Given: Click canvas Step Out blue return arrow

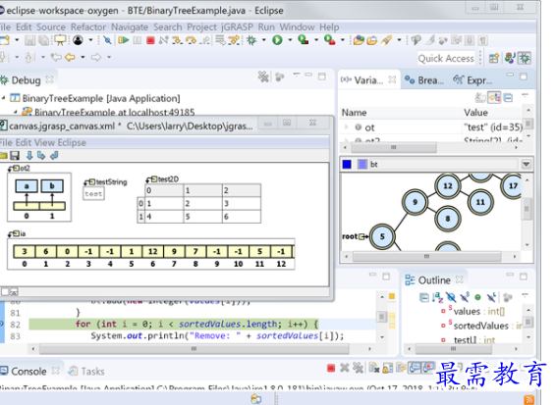Looking at the screenshot, I should coord(54,156).
